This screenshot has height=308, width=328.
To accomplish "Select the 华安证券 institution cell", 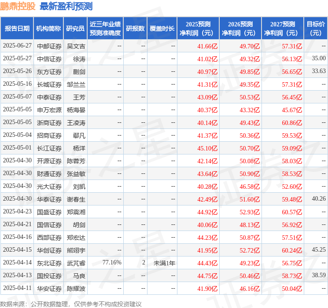I will 49,289.
